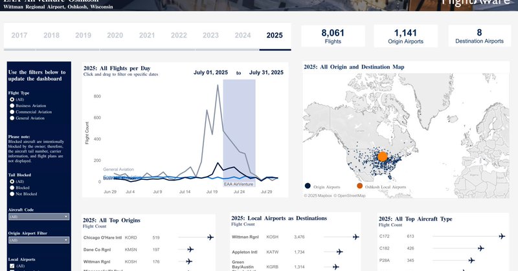The image size is (518, 271).
Task: Click the airplane marker for Chicago O'Hare KORD
Action: pyautogui.click(x=210, y=237)
